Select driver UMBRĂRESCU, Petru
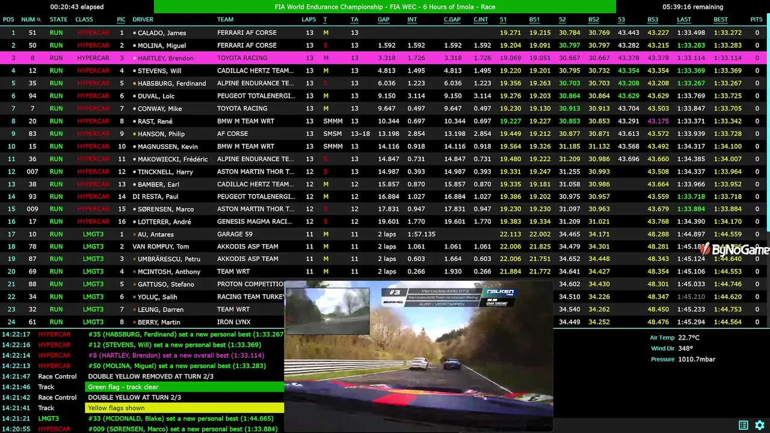 click(169, 259)
